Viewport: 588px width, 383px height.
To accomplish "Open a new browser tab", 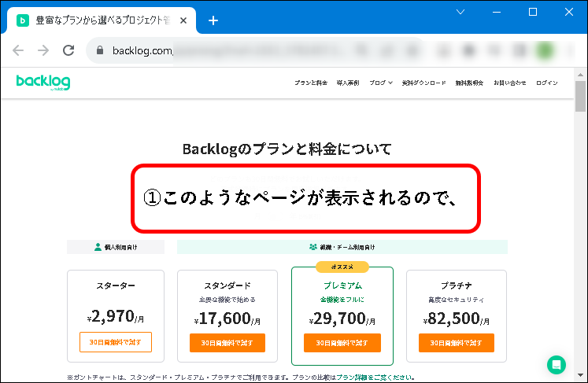I will click(x=213, y=20).
